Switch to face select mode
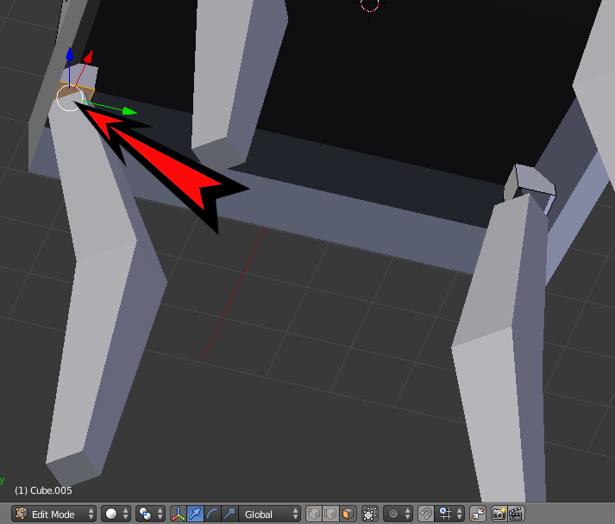This screenshot has height=524, width=615. click(x=348, y=514)
